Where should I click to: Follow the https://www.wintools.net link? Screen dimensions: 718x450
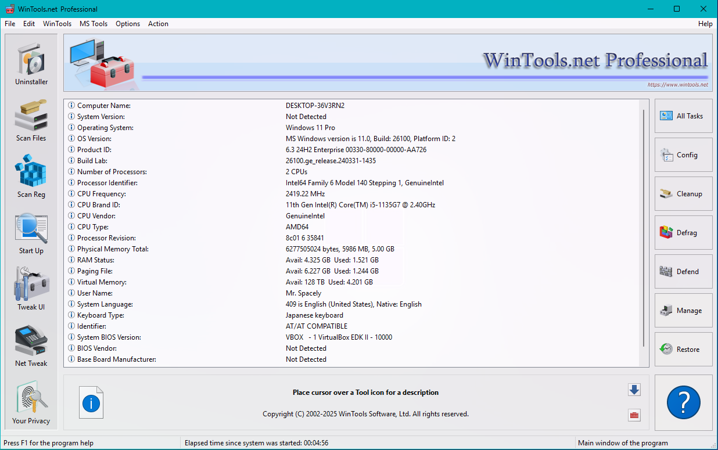point(678,85)
